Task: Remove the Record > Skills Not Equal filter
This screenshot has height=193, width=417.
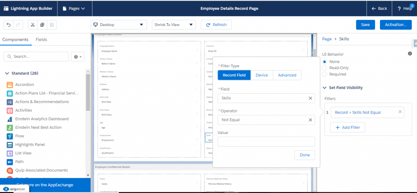Action: (400, 112)
